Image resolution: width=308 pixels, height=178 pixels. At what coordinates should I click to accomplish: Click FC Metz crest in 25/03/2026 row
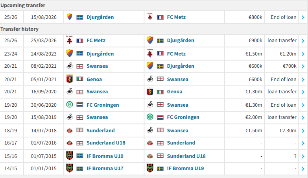coord(70,40)
